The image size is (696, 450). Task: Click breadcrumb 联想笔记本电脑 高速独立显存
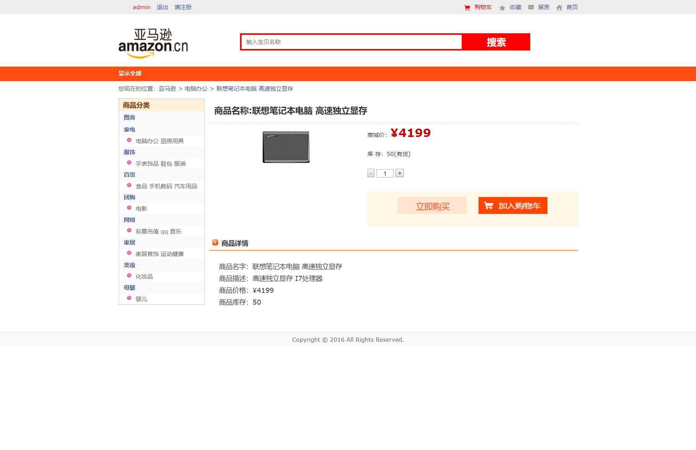tap(255, 89)
